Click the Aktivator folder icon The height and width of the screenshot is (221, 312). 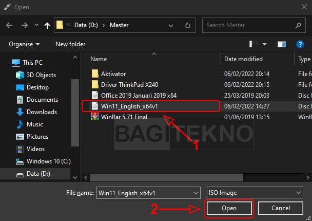point(95,73)
